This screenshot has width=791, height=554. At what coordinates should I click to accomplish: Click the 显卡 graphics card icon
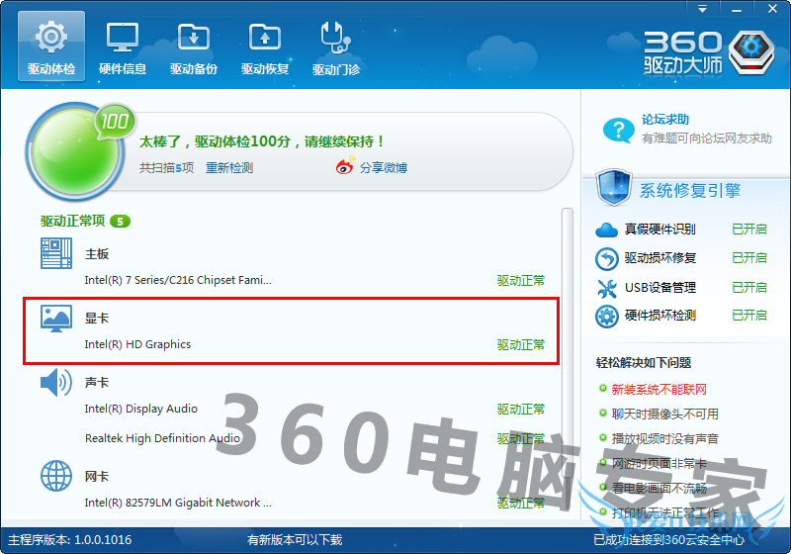click(x=56, y=318)
